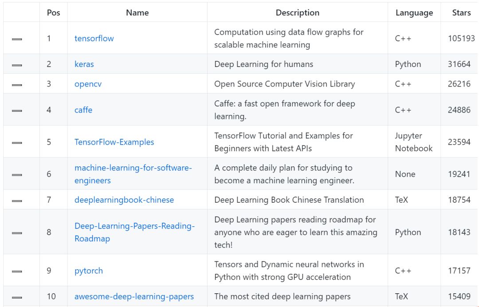Click the dash icon in pytorch row
479x307 pixels.
[17, 272]
